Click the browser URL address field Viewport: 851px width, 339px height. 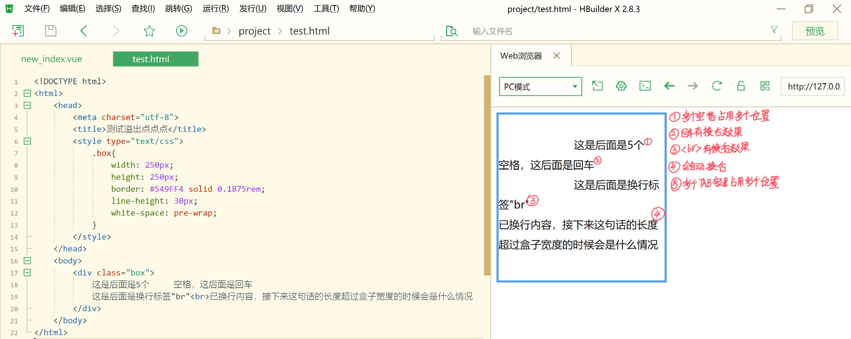pos(813,86)
